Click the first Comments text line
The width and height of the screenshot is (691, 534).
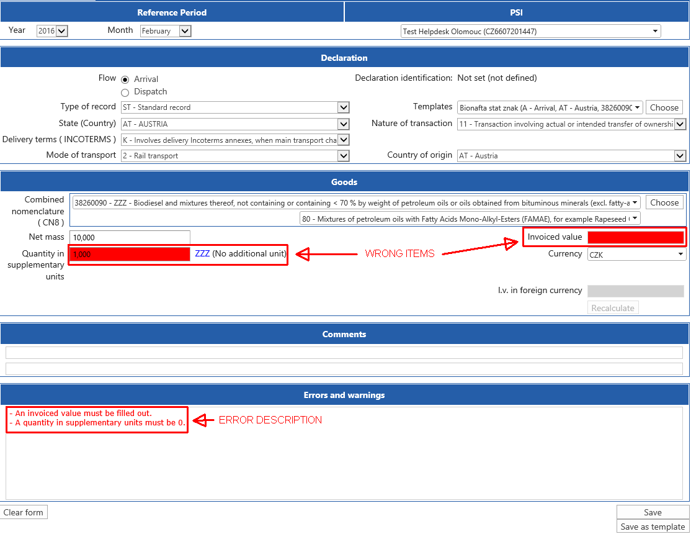(344, 353)
